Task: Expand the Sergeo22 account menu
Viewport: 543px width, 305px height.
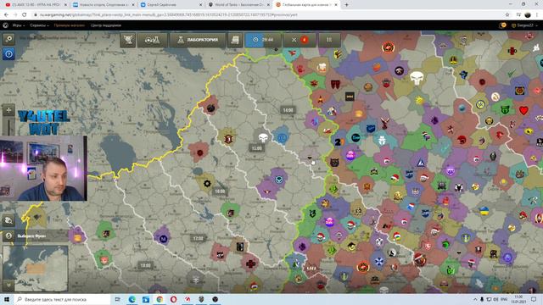Action: point(524,25)
